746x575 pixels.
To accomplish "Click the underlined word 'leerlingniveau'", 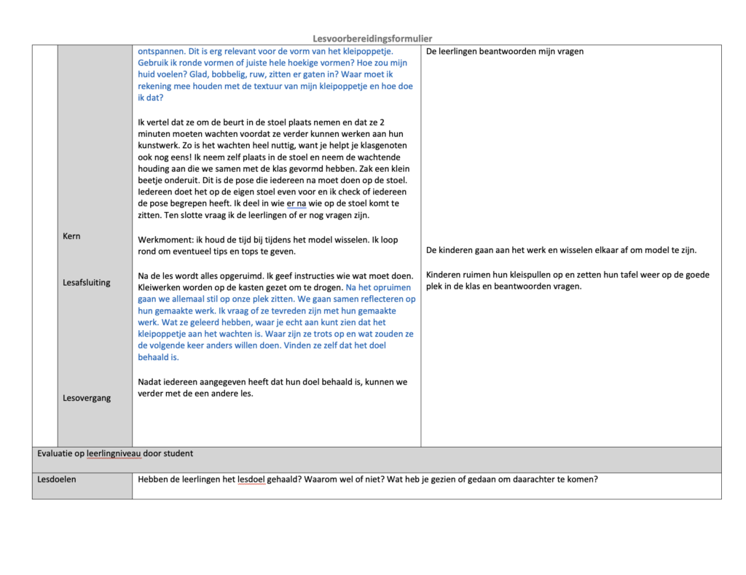I will pyautogui.click(x=113, y=453).
